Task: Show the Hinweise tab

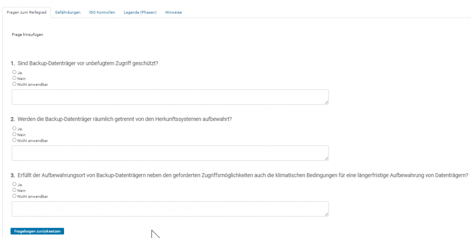Action: [x=173, y=12]
